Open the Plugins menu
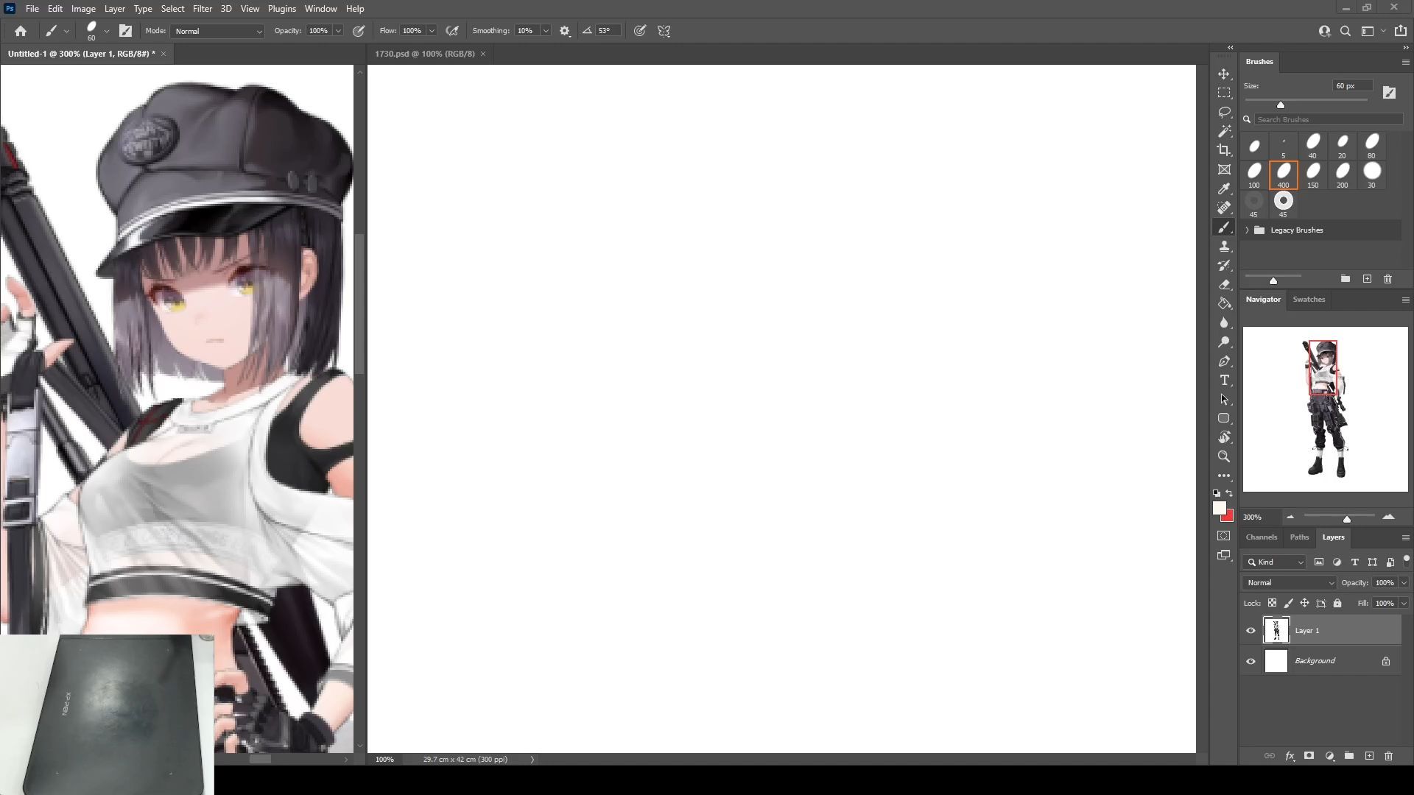The height and width of the screenshot is (795, 1414). (x=281, y=9)
